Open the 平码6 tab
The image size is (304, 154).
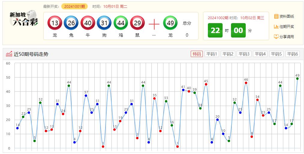pos(292,54)
